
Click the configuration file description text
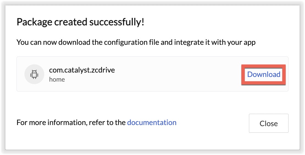136,43
